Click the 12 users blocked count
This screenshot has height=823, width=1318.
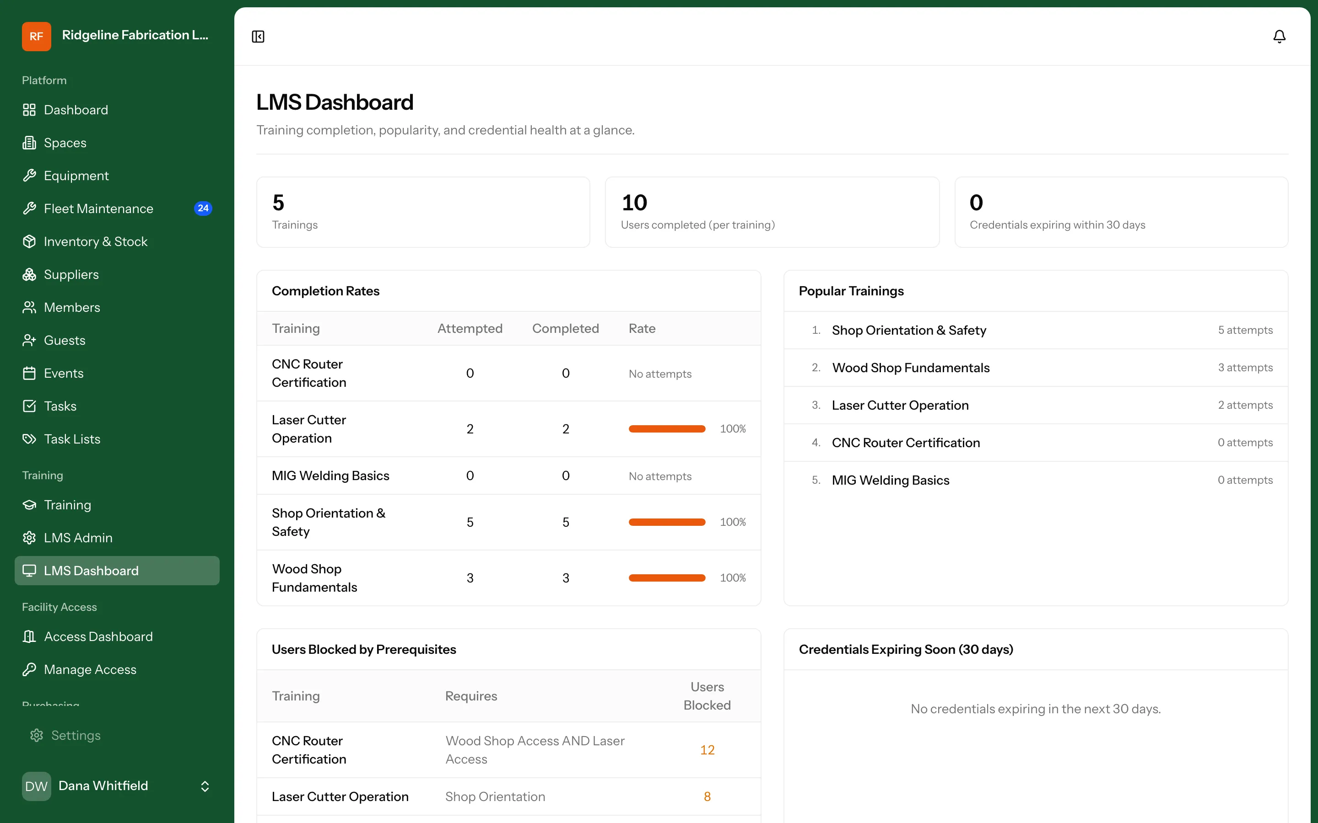click(x=707, y=750)
